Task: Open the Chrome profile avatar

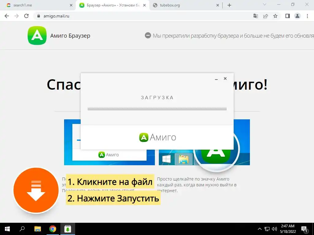Action: [x=297, y=16]
